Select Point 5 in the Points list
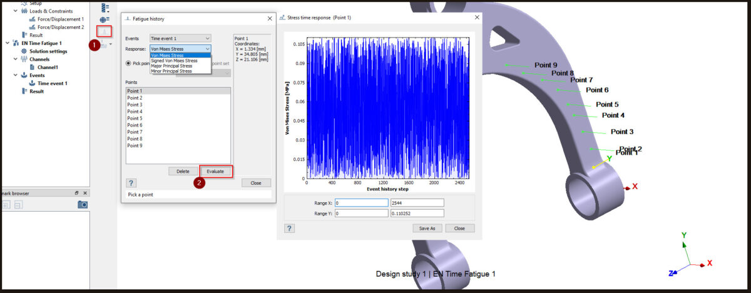This screenshot has height=293, width=751. (135, 118)
